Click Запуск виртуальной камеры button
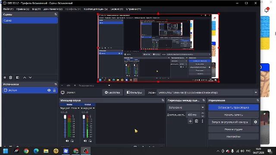This screenshot has height=155, width=276. click(230, 122)
